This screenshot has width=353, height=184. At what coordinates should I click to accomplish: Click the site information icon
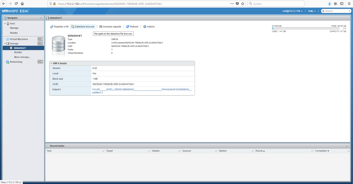(51, 4)
